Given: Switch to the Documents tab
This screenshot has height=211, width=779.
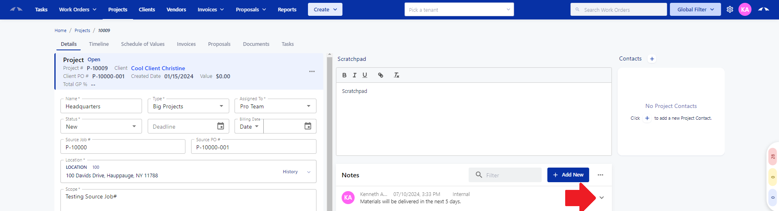Looking at the screenshot, I should coord(256,44).
